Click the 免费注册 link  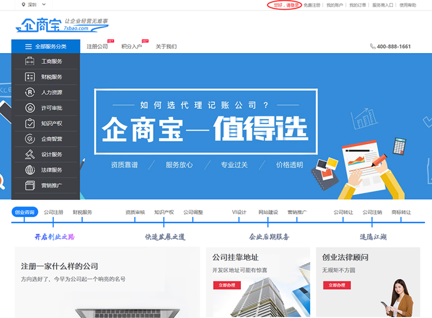click(312, 5)
